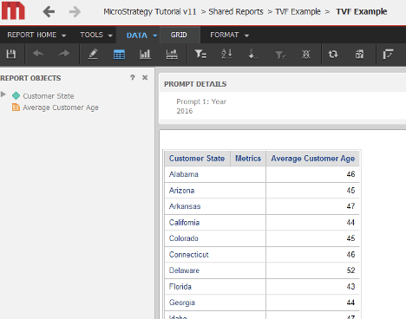This screenshot has height=319, width=406.
Task: Click the remove filter X icon
Action: [306, 54]
